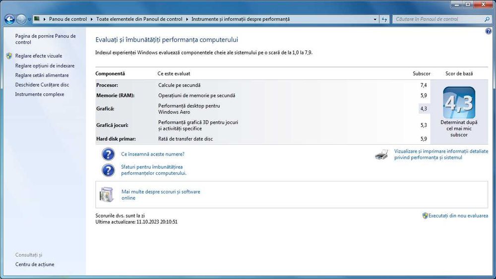This screenshot has width=496, height=279.
Task: Open Reglare efecte vizuale
Action: (39, 56)
